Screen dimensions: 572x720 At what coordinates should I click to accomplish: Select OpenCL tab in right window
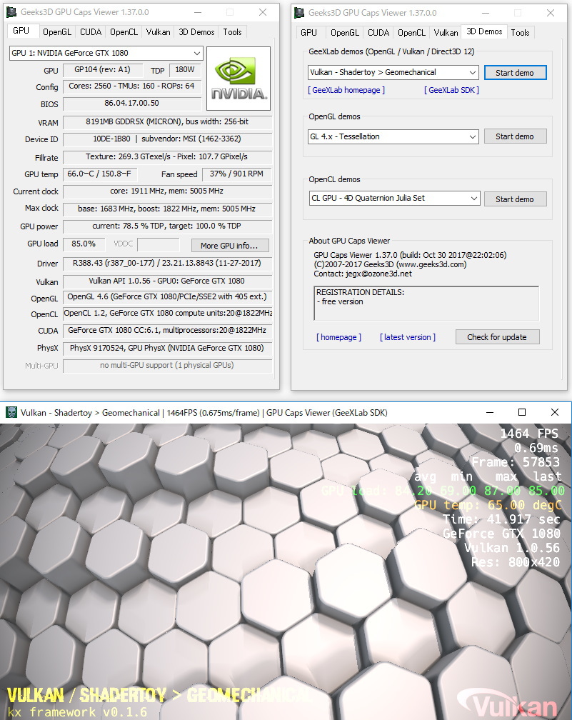[411, 33]
